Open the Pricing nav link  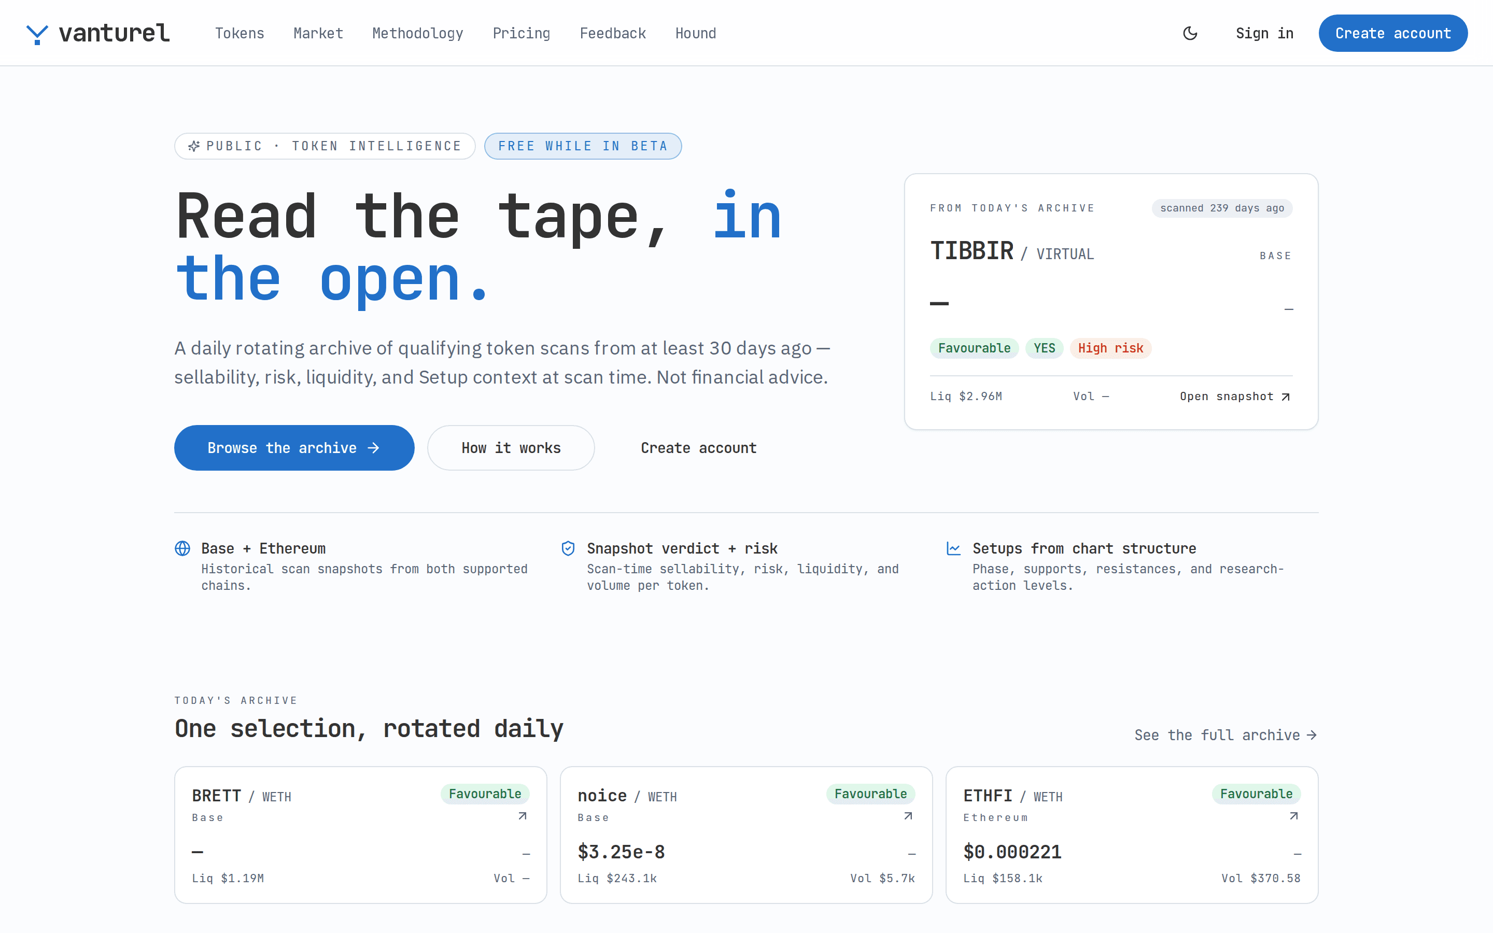522,33
